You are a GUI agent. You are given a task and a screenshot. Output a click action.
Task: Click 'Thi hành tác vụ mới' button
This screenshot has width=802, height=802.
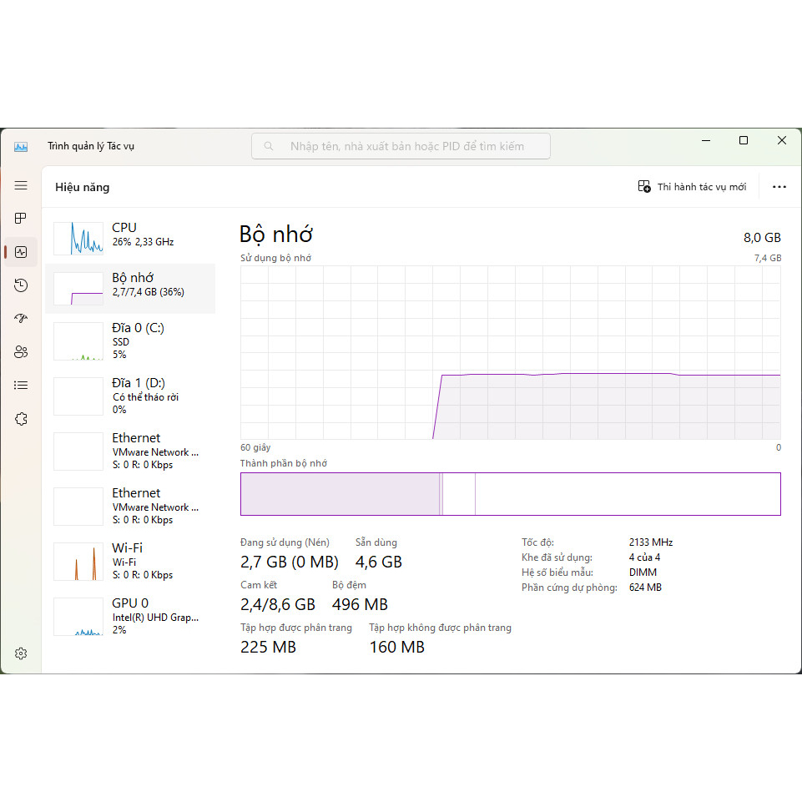[x=692, y=187]
